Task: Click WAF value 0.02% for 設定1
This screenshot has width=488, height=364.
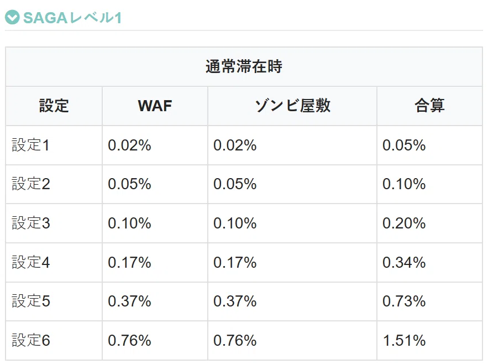Action: [129, 145]
